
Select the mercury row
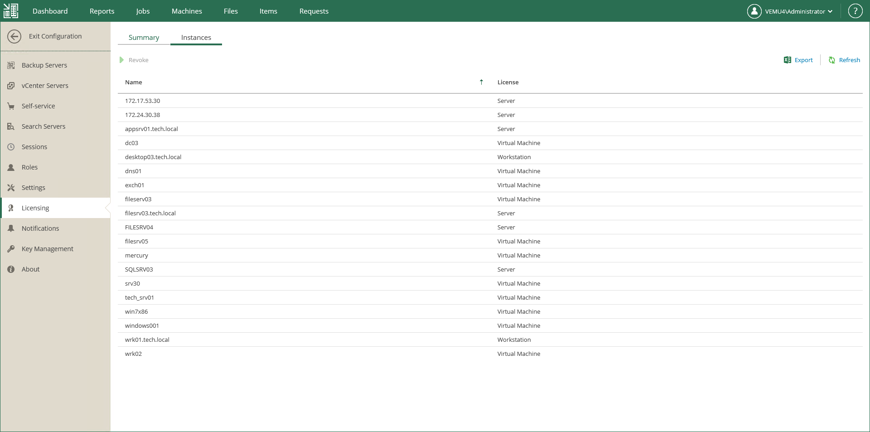490,255
